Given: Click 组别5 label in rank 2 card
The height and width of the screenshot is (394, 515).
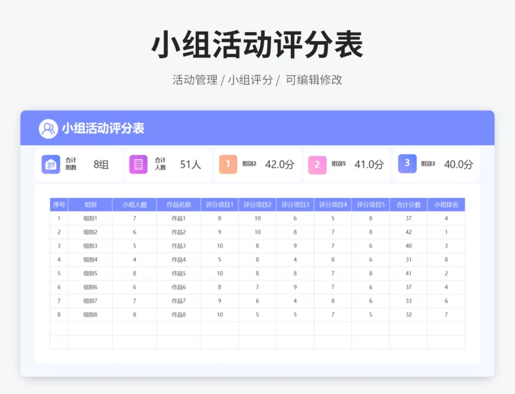Looking at the screenshot, I should click(339, 164).
